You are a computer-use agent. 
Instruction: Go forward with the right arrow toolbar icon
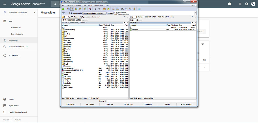[99, 9]
